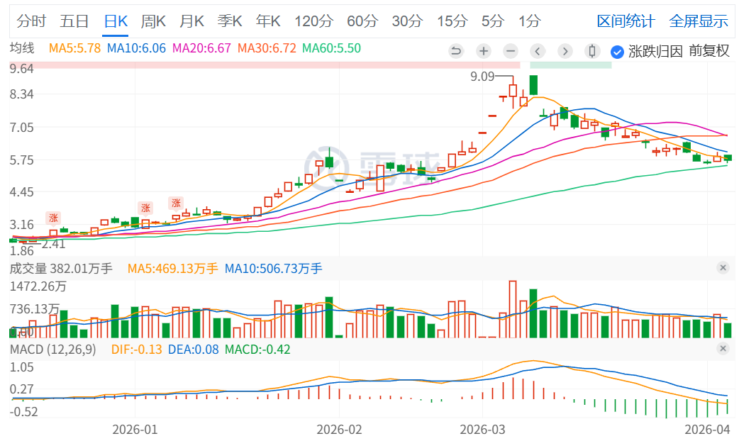The width and height of the screenshot is (739, 441).
Task: Click the 9.09 peak candlestick
Action: (513, 92)
